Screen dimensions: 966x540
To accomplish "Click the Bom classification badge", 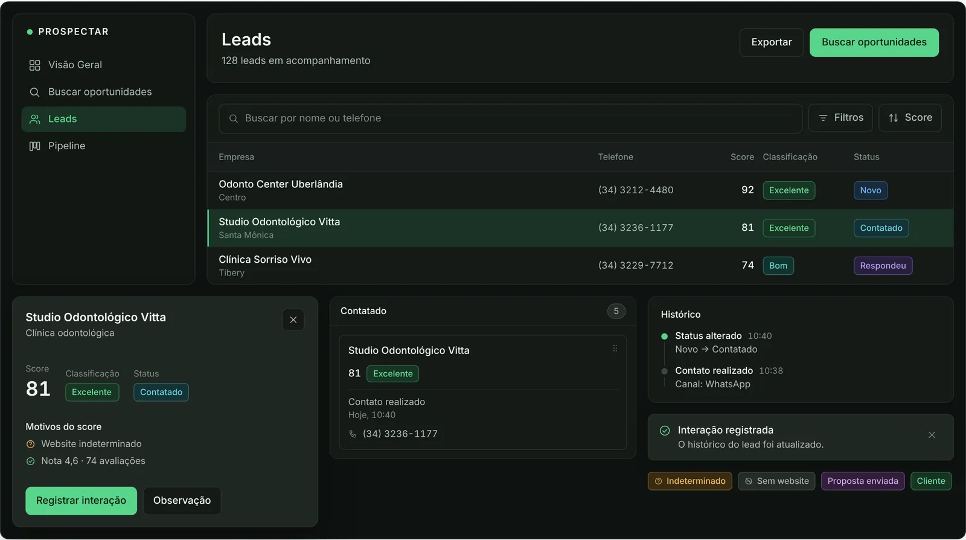I will [x=778, y=266].
